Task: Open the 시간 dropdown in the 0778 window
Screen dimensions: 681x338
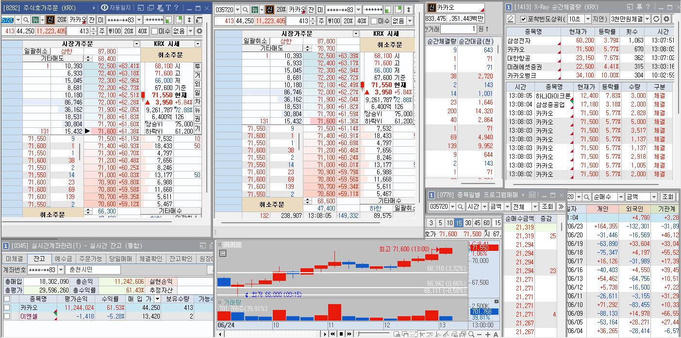Action: (x=484, y=207)
